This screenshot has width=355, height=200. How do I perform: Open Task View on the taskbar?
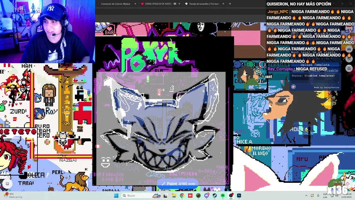click(166, 196)
